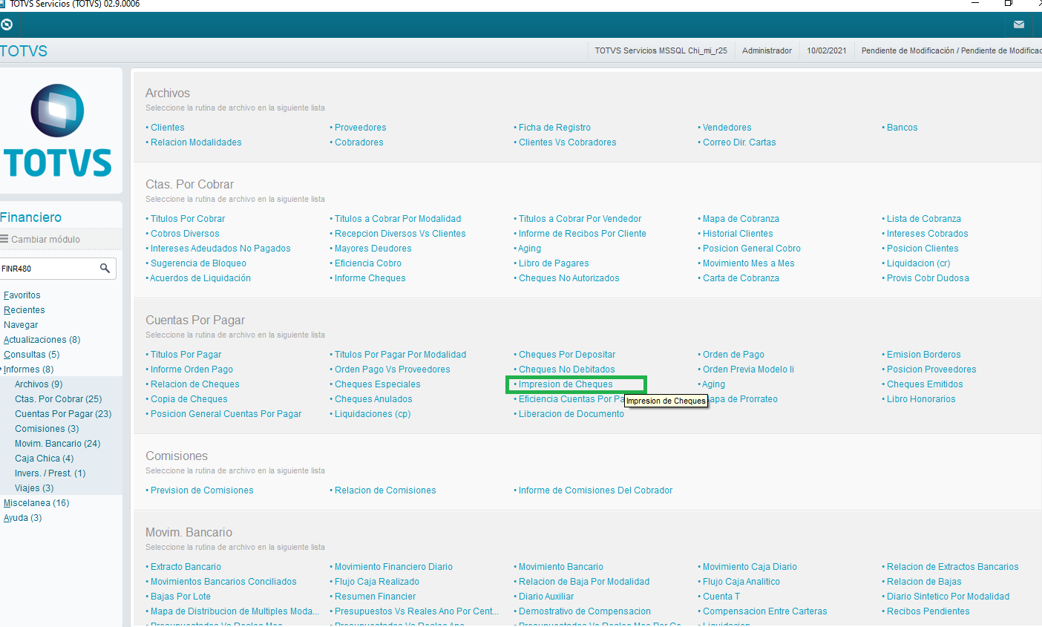Open Orden de Pago report
This screenshot has width=1042, height=627.
click(x=733, y=355)
